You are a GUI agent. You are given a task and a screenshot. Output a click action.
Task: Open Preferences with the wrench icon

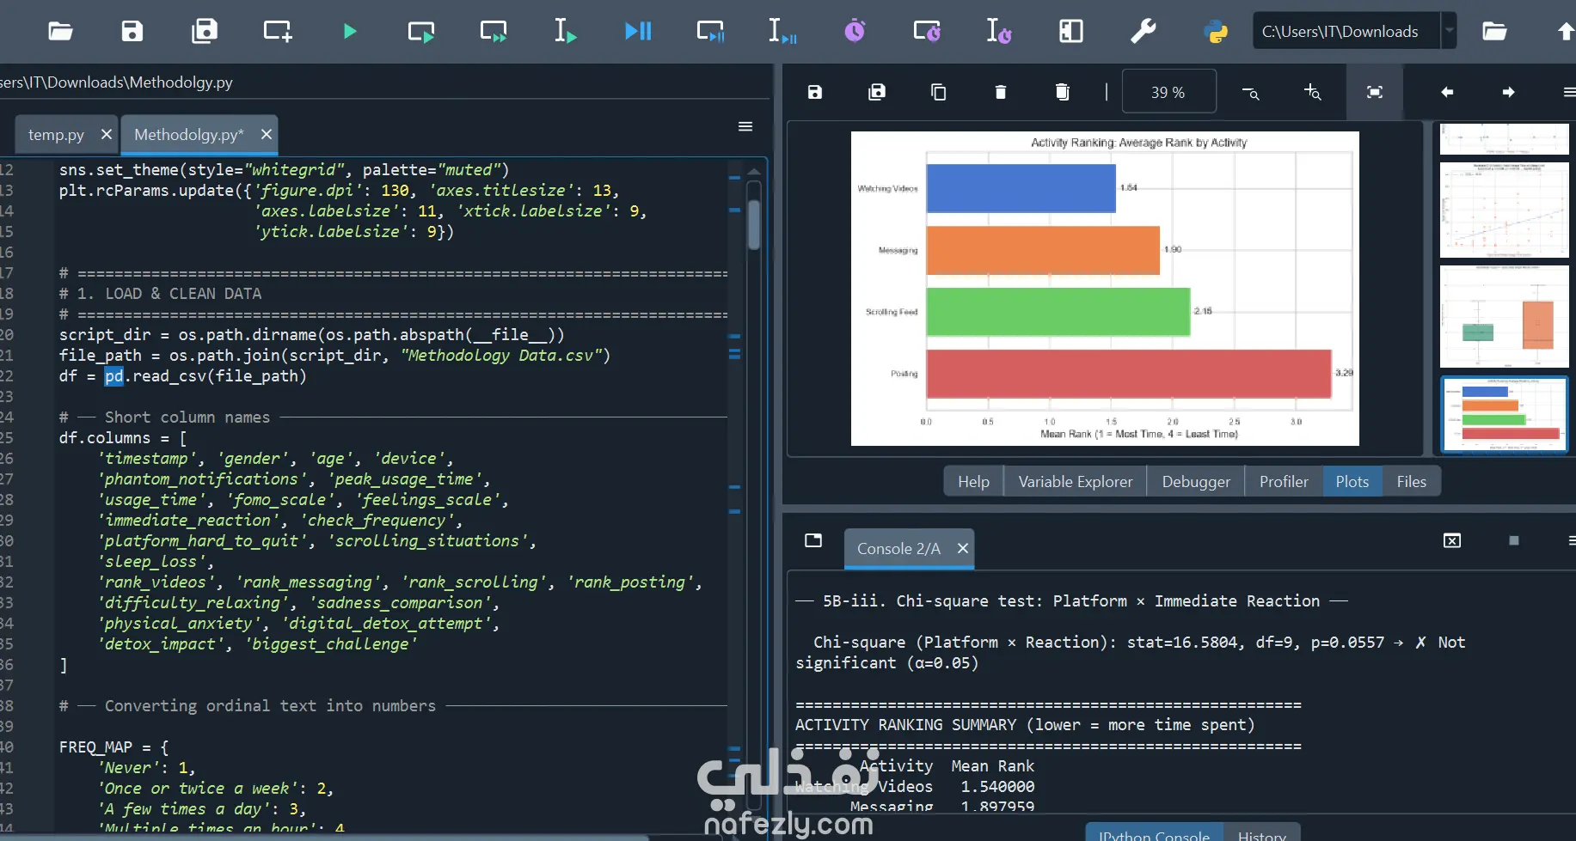click(1143, 32)
